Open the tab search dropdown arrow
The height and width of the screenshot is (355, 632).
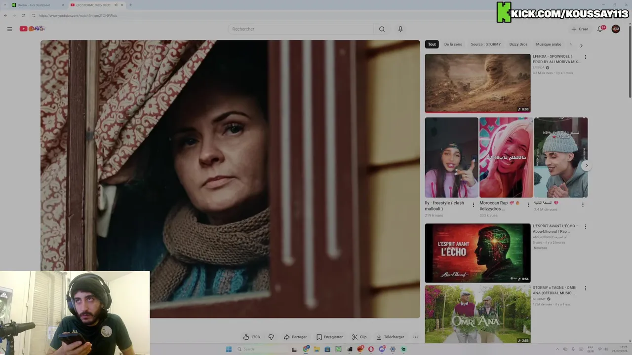[x=4, y=5]
